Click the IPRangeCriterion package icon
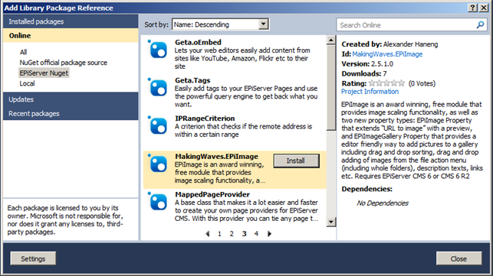The image size is (493, 276). point(158,125)
